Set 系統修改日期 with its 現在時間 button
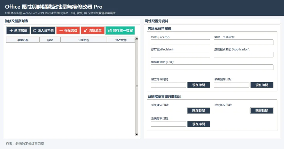 262,111
